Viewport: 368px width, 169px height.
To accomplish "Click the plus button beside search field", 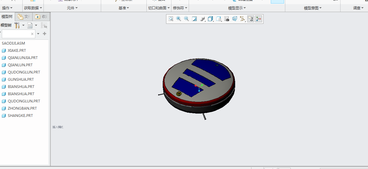I will click(x=44, y=34).
